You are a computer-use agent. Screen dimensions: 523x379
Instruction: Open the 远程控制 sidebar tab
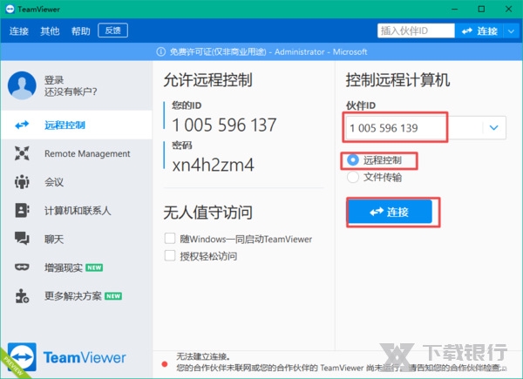coord(77,125)
